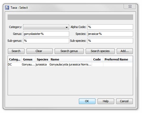Click the Clear button

pos(39,51)
